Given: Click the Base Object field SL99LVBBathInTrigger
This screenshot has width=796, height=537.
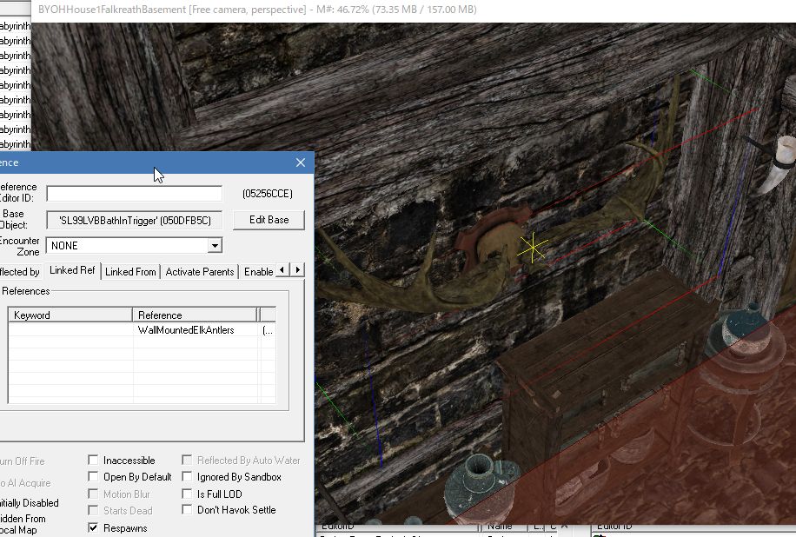Looking at the screenshot, I should point(134,221).
